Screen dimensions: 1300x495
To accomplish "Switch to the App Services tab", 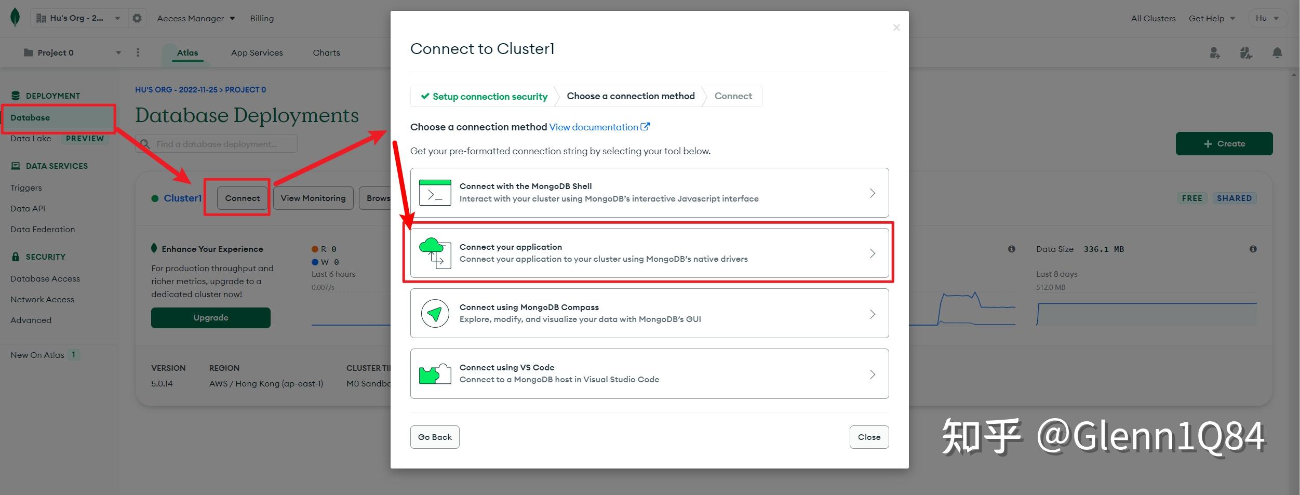I will click(x=257, y=52).
